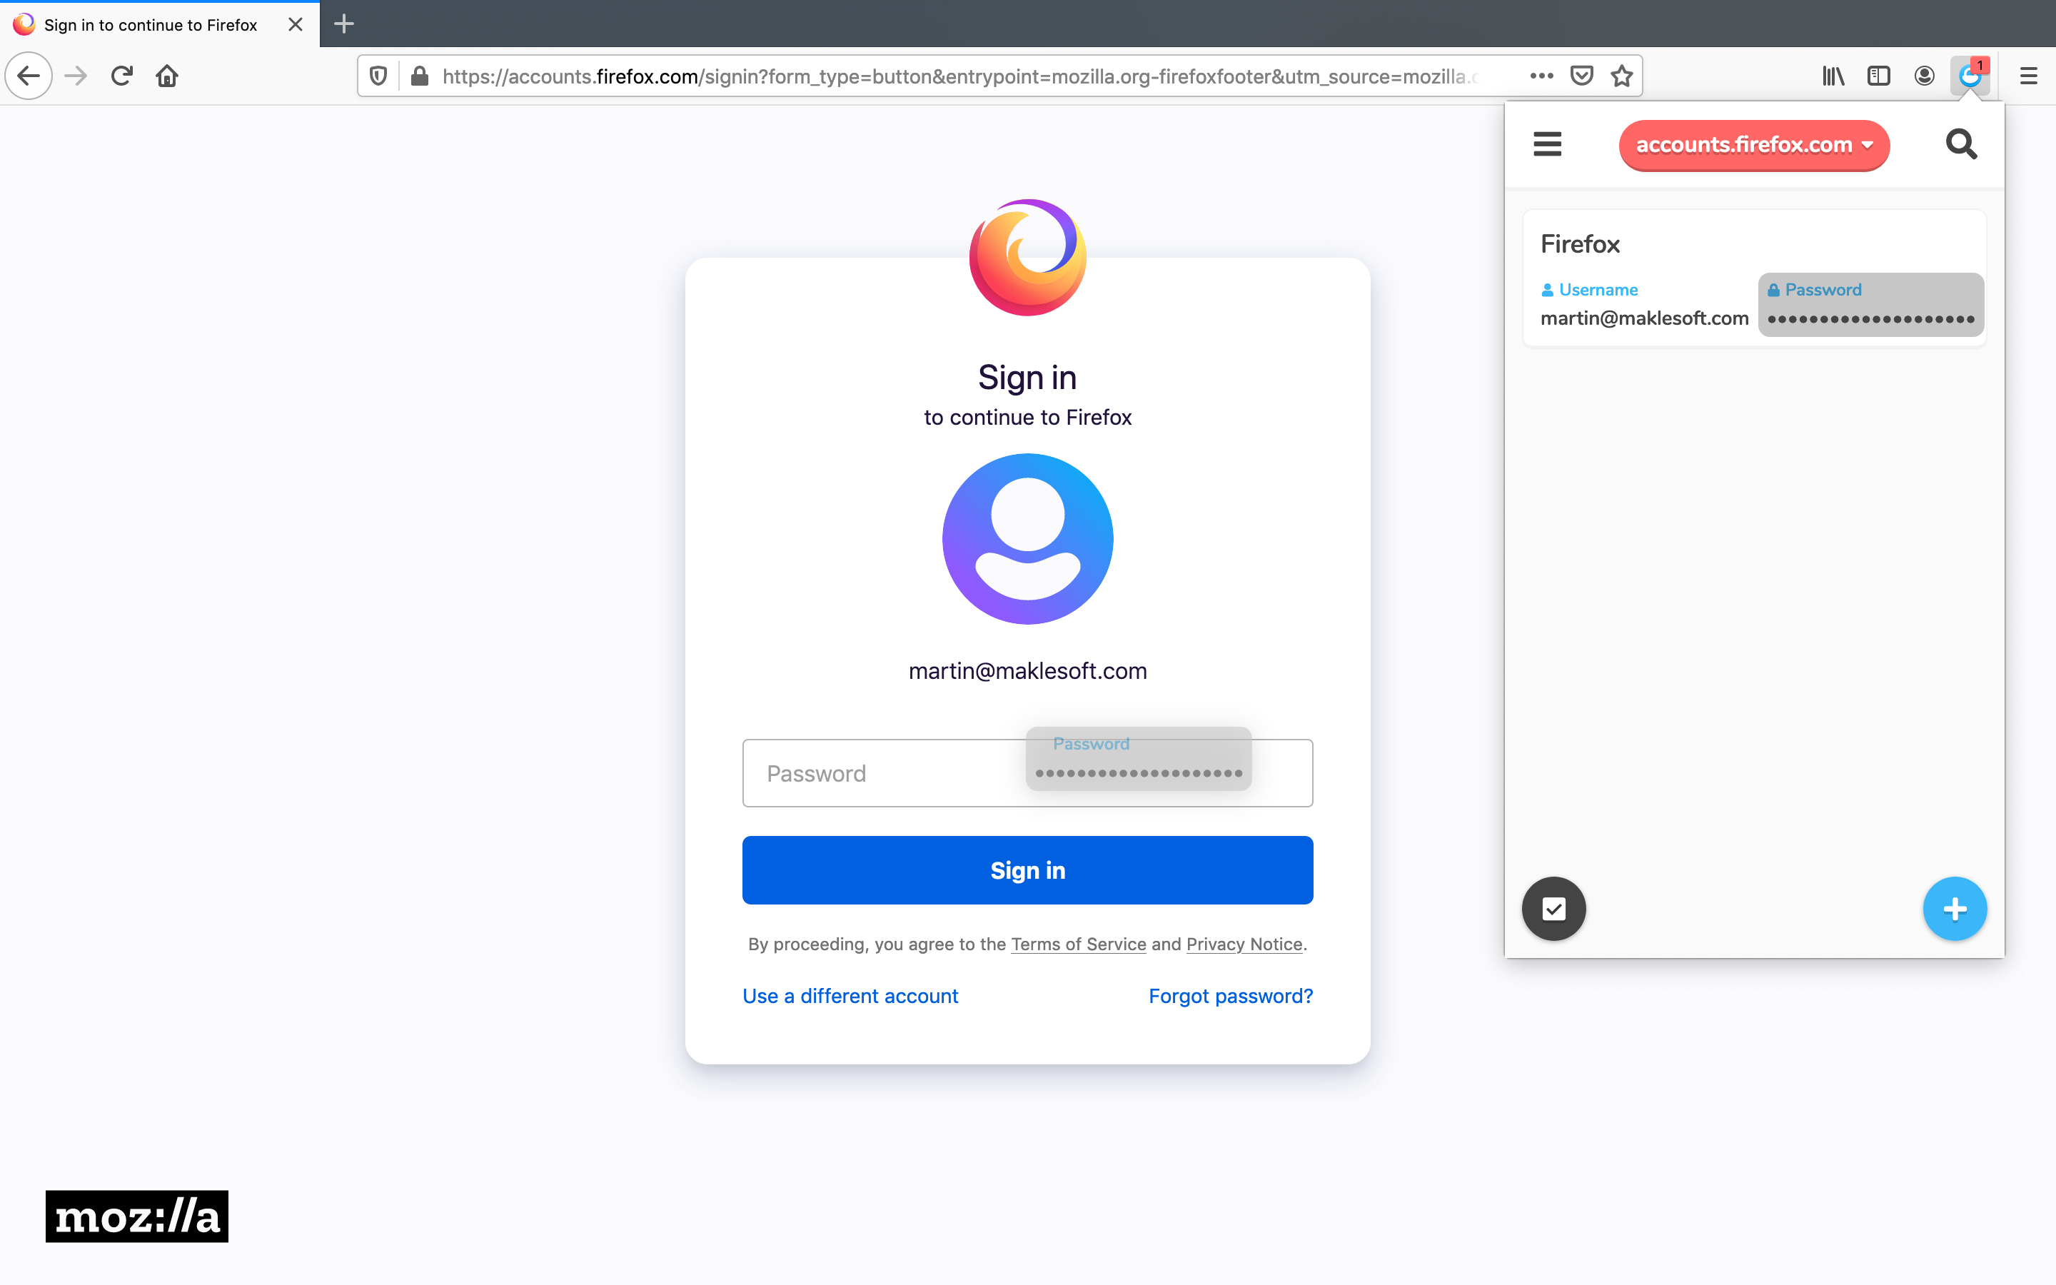Save page to Pocket icon
The image size is (2056, 1285).
tap(1581, 76)
